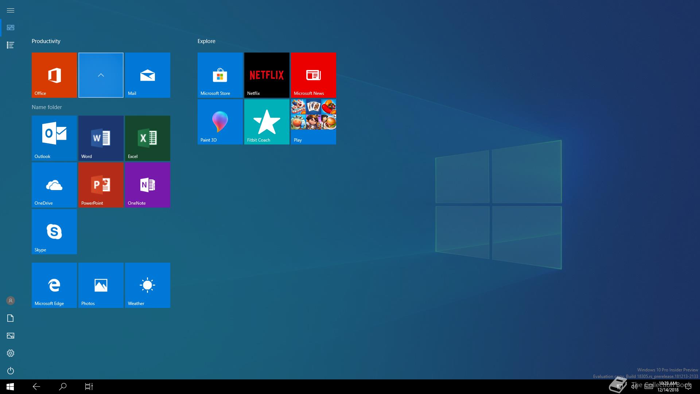The height and width of the screenshot is (394, 700).
Task: Launch the Paint 3D tile
Action: coord(220,122)
